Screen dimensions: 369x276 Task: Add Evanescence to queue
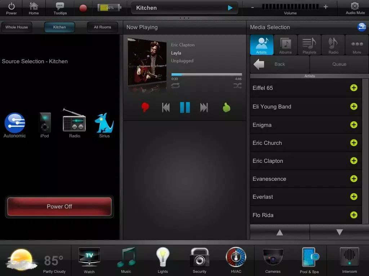tap(354, 179)
